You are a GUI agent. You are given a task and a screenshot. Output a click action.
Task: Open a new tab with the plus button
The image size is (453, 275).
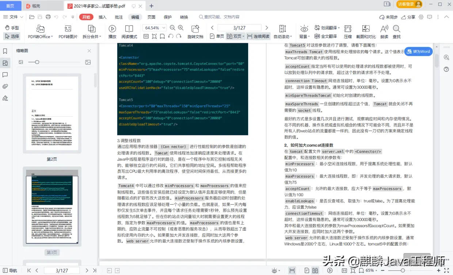point(151,6)
